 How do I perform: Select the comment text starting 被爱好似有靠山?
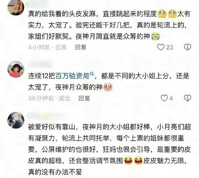click(x=109, y=149)
